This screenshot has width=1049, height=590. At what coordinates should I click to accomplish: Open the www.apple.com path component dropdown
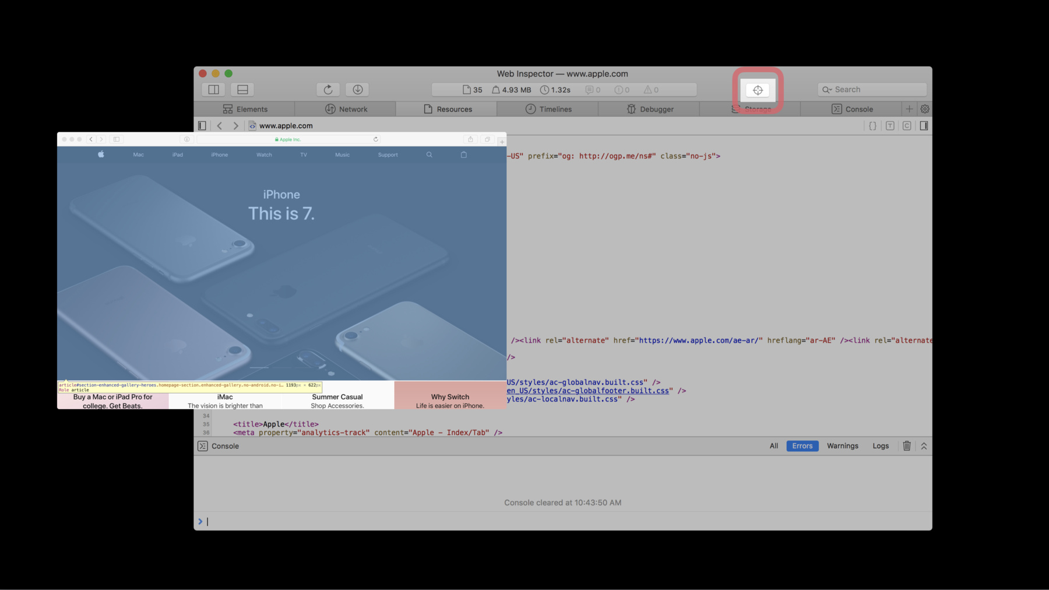tap(280, 125)
